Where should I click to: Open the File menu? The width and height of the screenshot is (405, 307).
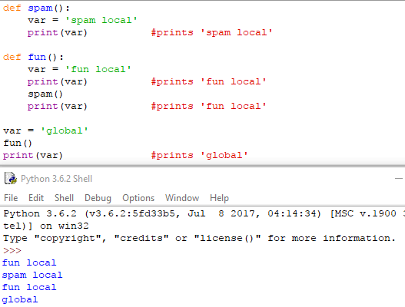point(11,198)
